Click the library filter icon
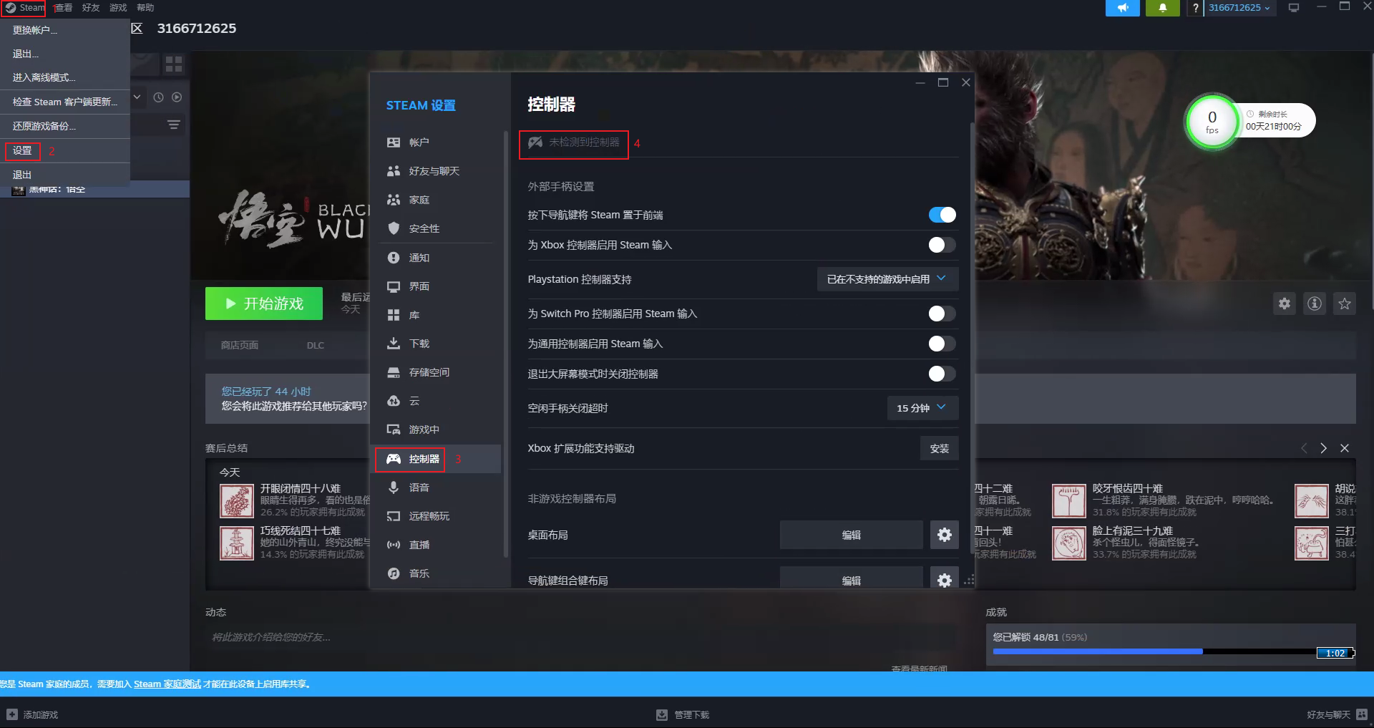This screenshot has height=728, width=1374. click(x=174, y=125)
